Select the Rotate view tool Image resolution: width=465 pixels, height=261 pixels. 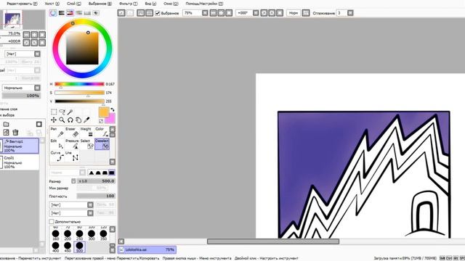tap(70, 120)
